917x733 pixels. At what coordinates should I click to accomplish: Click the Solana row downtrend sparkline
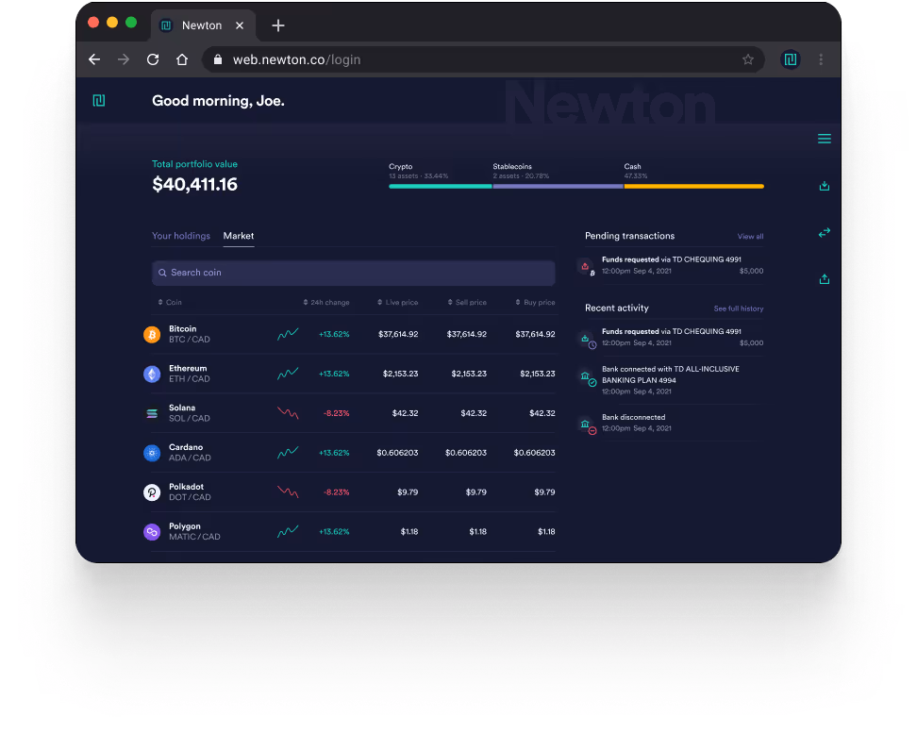pyautogui.click(x=288, y=413)
